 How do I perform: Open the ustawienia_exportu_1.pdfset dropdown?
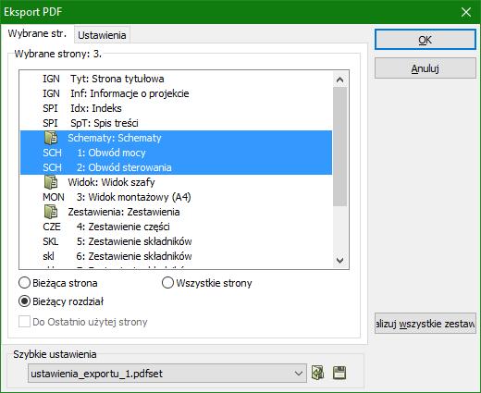pos(167,374)
